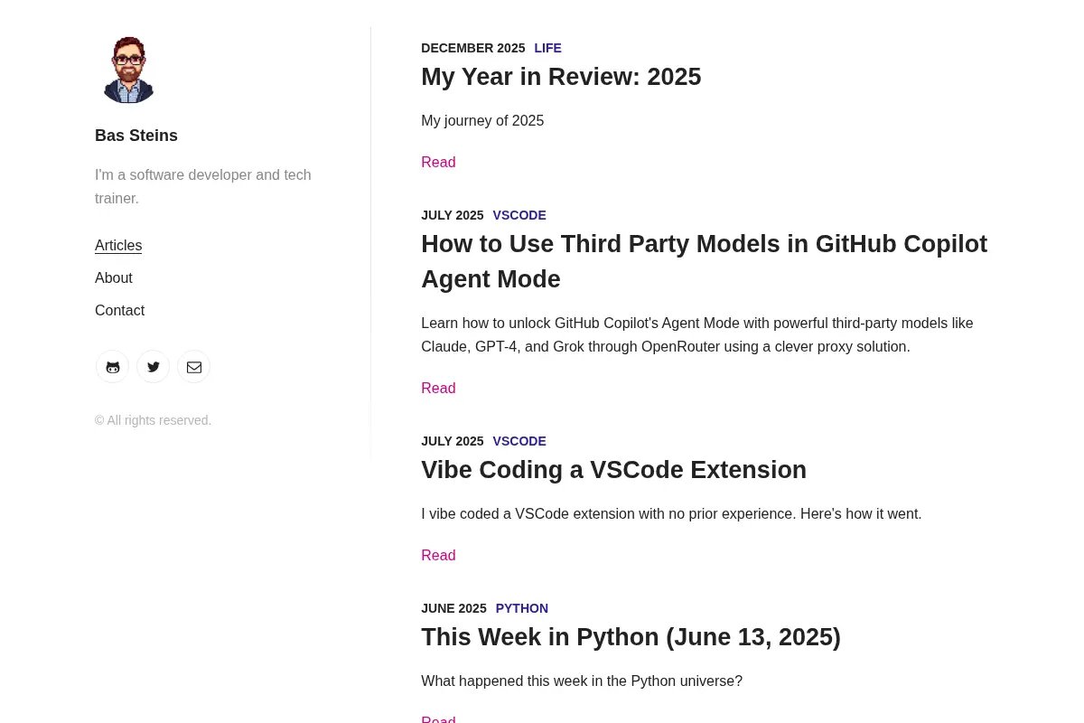Open This Week in Python article

pyautogui.click(x=631, y=637)
